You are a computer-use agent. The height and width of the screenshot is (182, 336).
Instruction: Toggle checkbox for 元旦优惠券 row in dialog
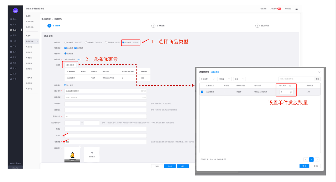click(x=202, y=92)
